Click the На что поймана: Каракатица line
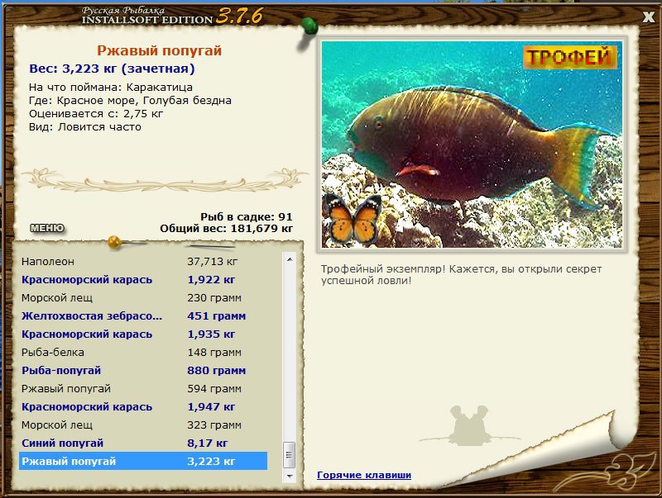 click(x=111, y=88)
